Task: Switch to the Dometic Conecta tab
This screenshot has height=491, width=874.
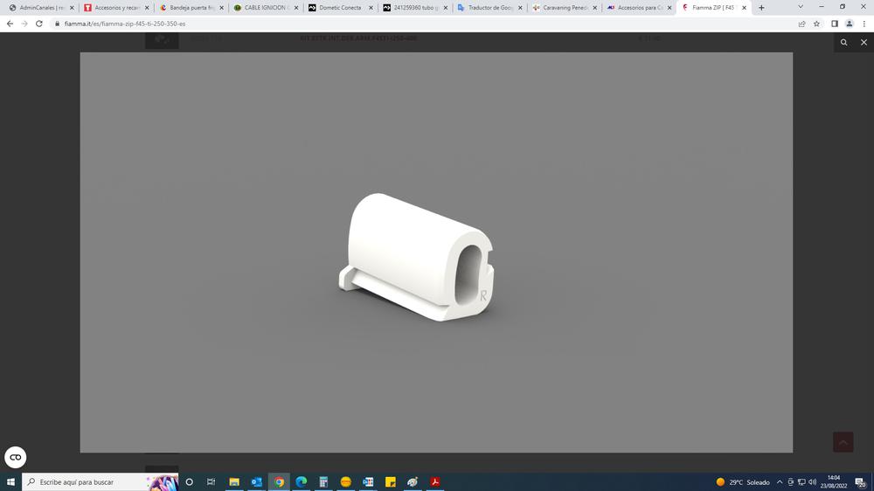Action: click(339, 8)
